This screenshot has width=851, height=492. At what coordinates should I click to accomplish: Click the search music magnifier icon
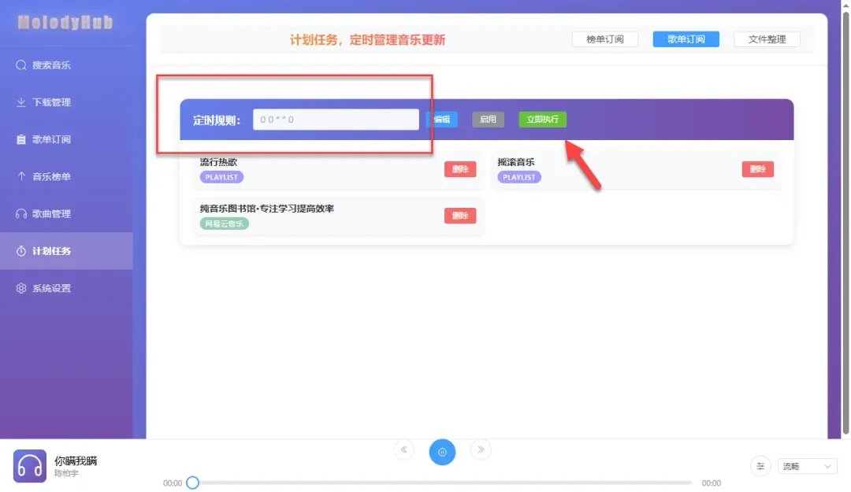point(21,65)
